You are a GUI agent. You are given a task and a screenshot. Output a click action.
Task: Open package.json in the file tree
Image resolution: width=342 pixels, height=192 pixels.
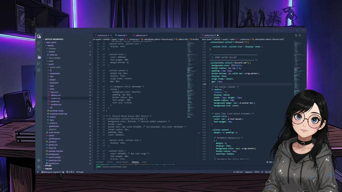click(x=54, y=154)
